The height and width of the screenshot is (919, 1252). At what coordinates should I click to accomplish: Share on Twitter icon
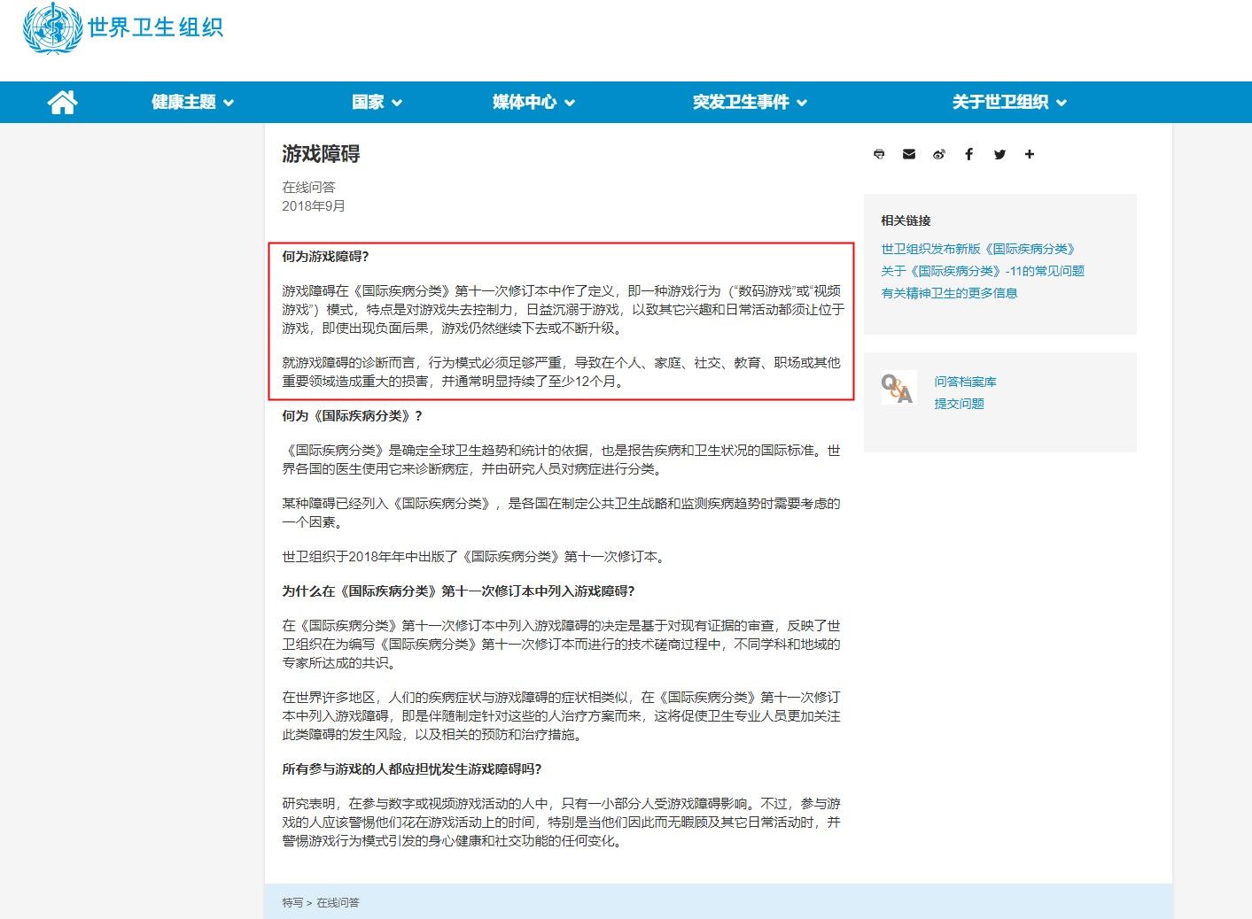click(x=999, y=154)
